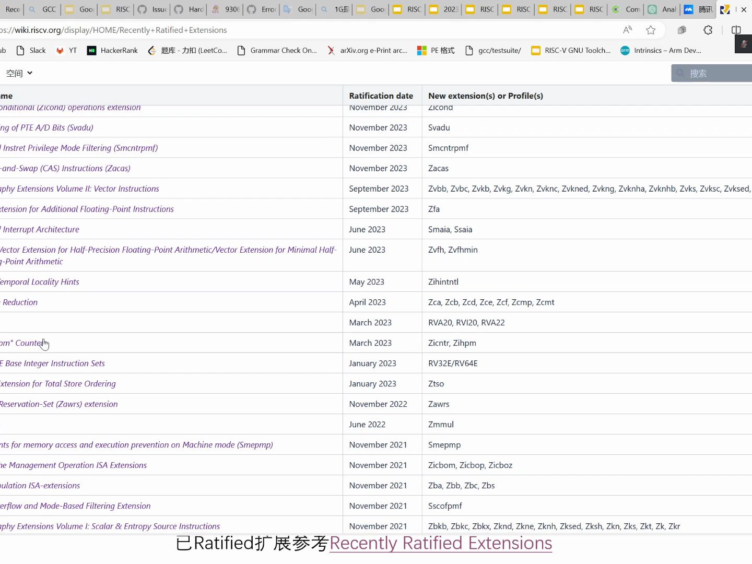Open the RISC-V GNU Toolchain bookmark
The image size is (752, 564).
pos(570,50)
